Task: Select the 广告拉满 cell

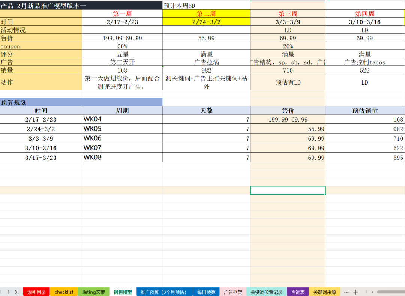Action: pos(206,62)
